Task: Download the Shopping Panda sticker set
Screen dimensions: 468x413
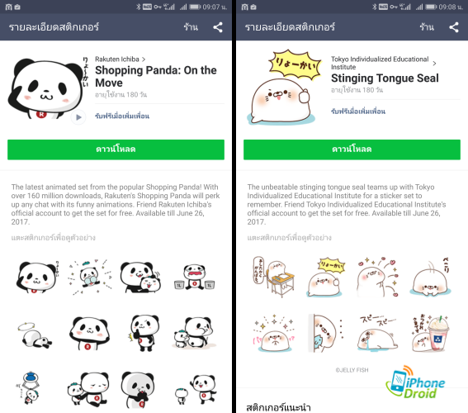Action: pyautogui.click(x=116, y=150)
